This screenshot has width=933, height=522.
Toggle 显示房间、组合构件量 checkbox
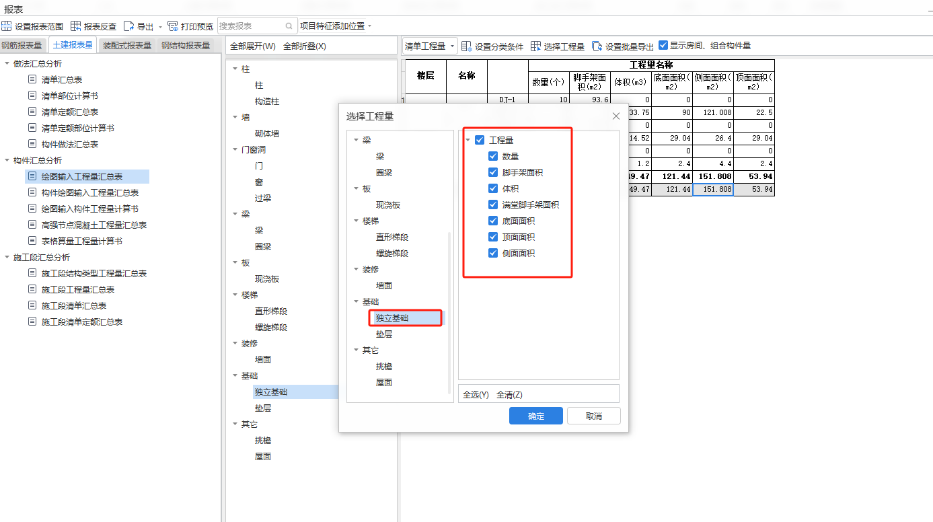pyautogui.click(x=663, y=45)
